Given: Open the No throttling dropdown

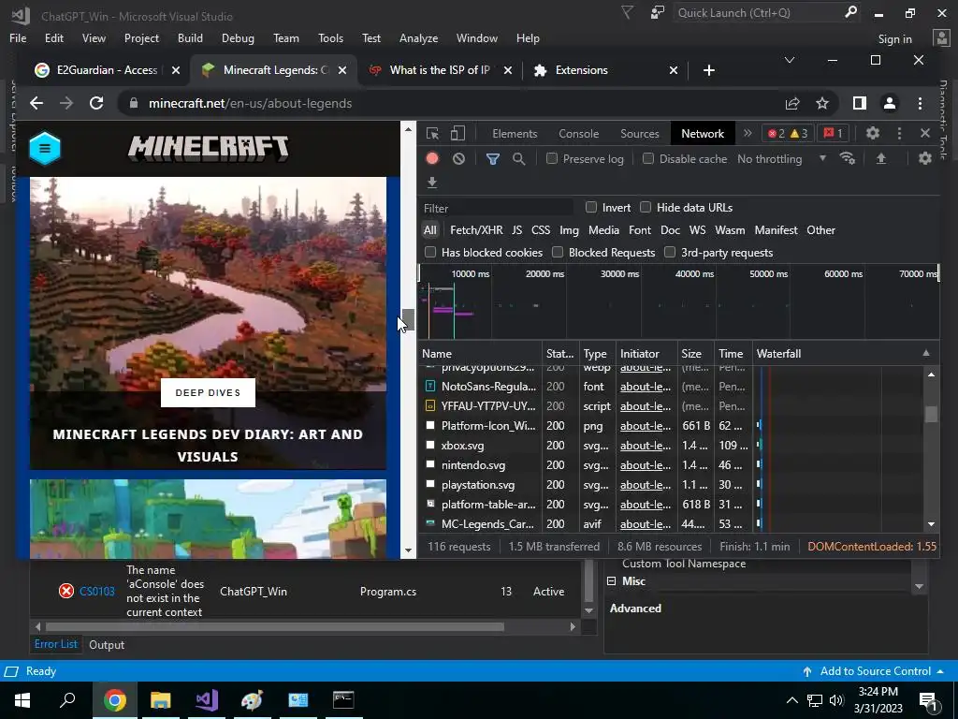Looking at the screenshot, I should click(x=782, y=159).
